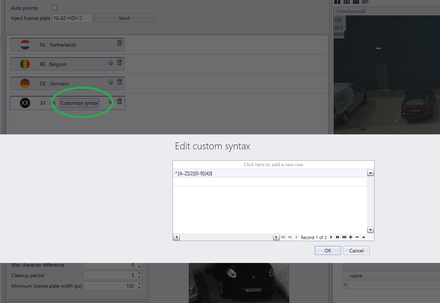Jump to the last record
This screenshot has height=303, width=440.
tap(344, 237)
